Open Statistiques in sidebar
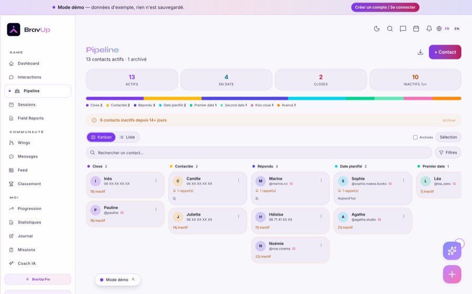472x294 pixels. pos(38,222)
